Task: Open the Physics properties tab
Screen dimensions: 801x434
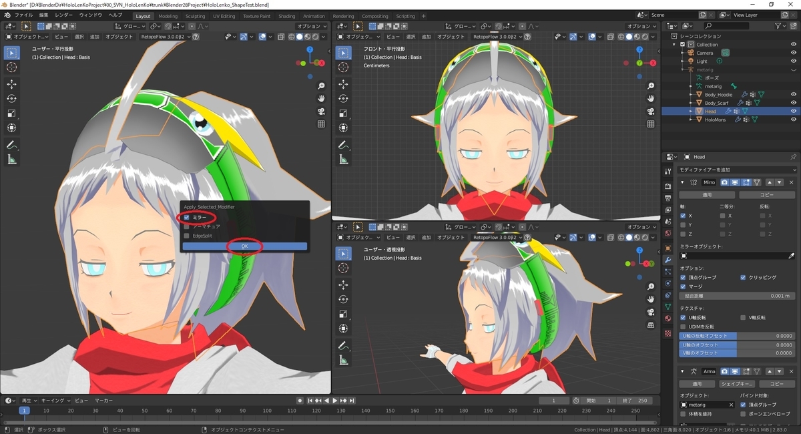Action: click(x=668, y=283)
